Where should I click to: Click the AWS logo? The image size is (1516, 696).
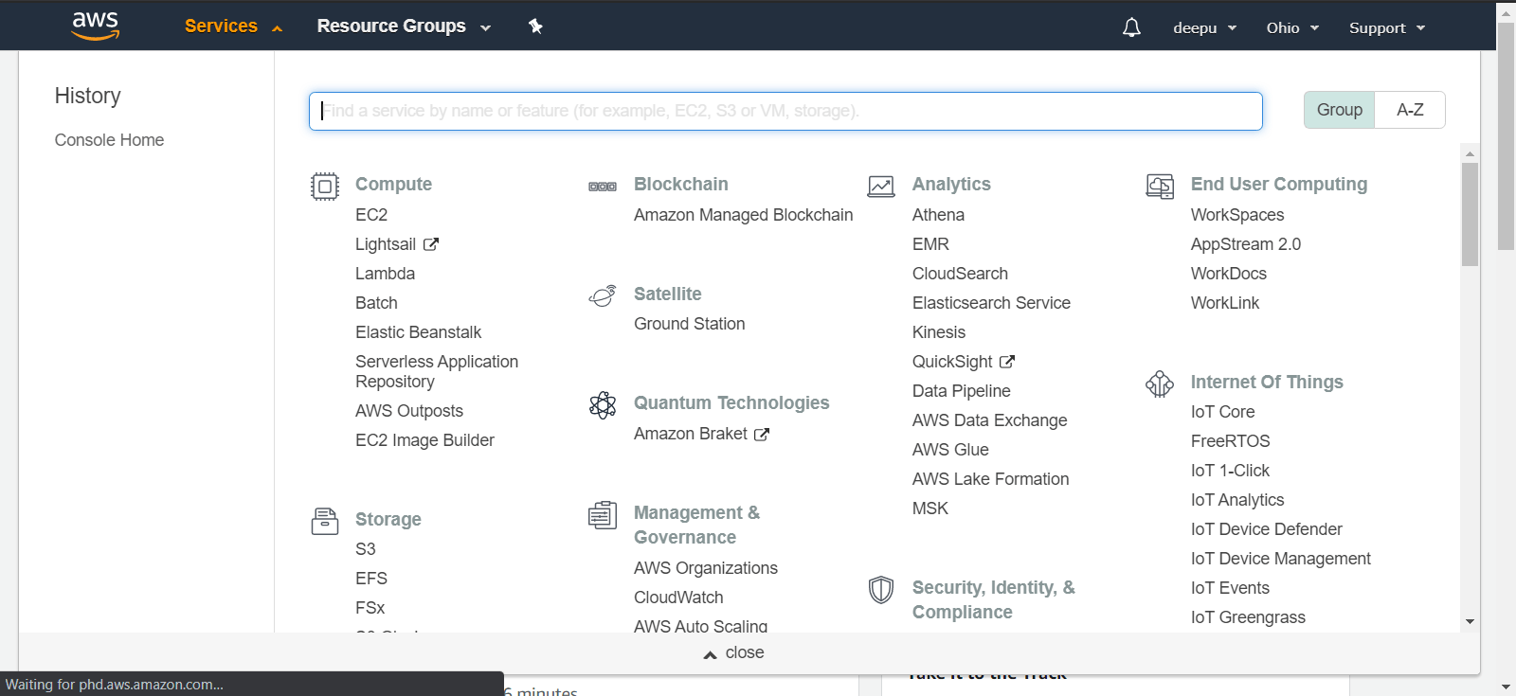point(96,26)
